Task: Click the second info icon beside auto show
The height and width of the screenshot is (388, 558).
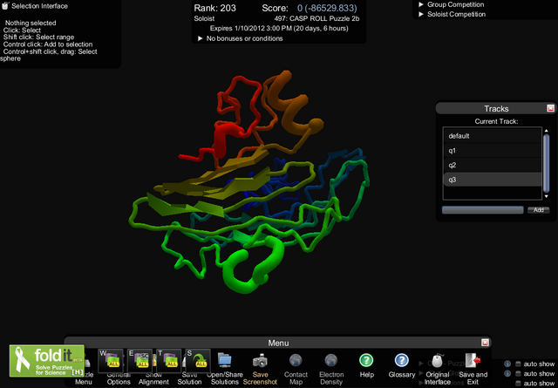Action: pyautogui.click(x=507, y=373)
